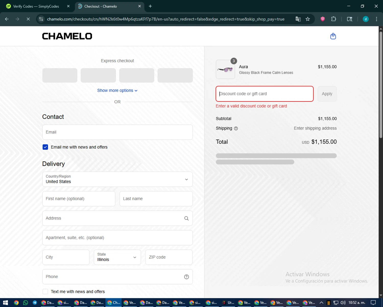This screenshot has width=383, height=307.
Task: Open the Country/Region dropdown
Action: click(x=117, y=179)
